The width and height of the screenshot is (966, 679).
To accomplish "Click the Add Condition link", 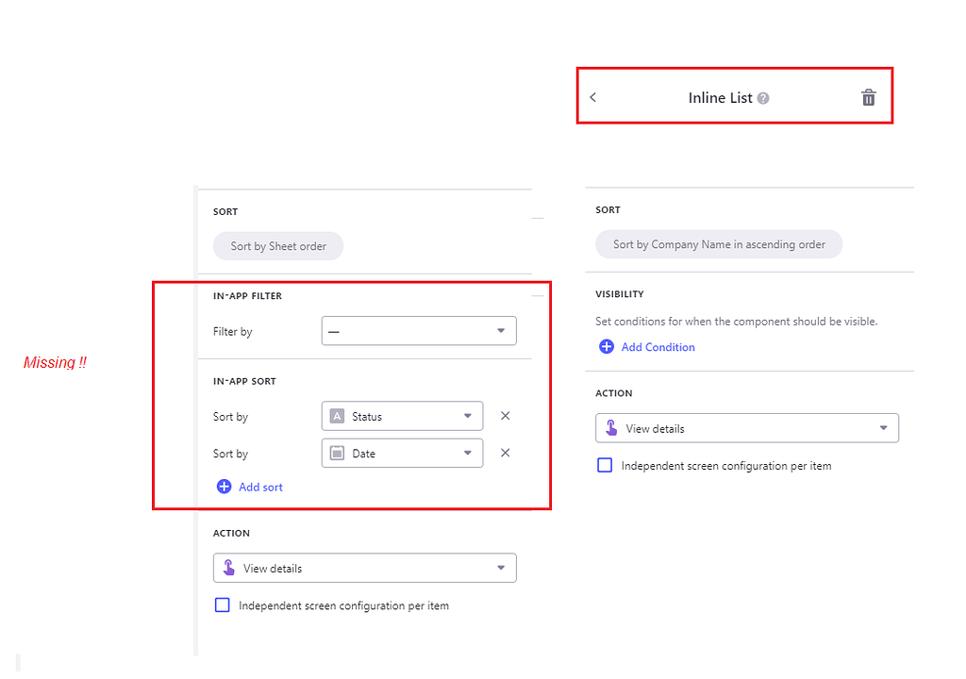I will (658, 347).
